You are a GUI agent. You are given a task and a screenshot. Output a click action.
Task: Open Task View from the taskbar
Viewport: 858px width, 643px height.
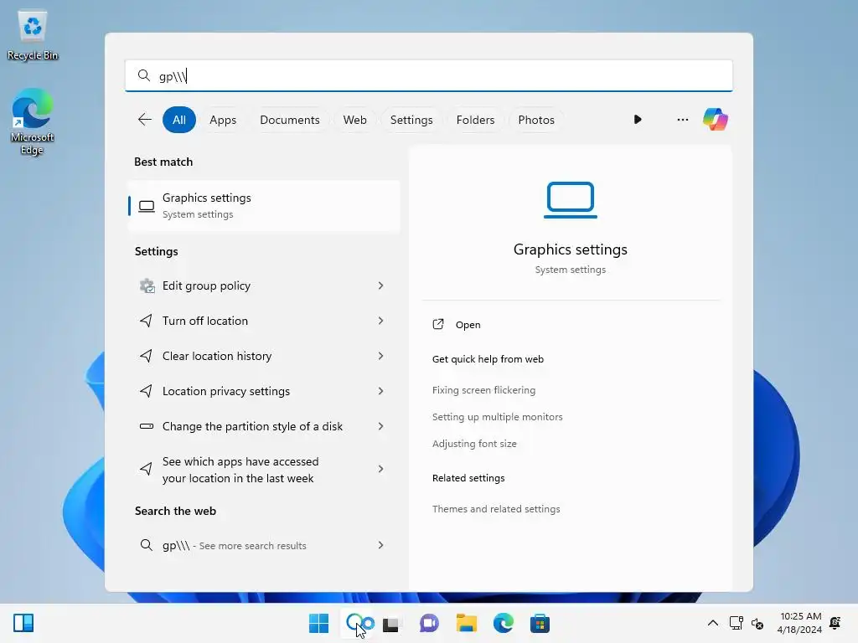[390, 624]
